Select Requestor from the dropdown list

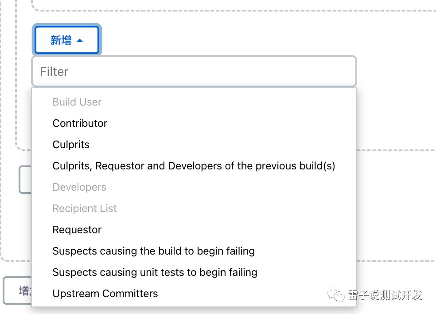(77, 230)
